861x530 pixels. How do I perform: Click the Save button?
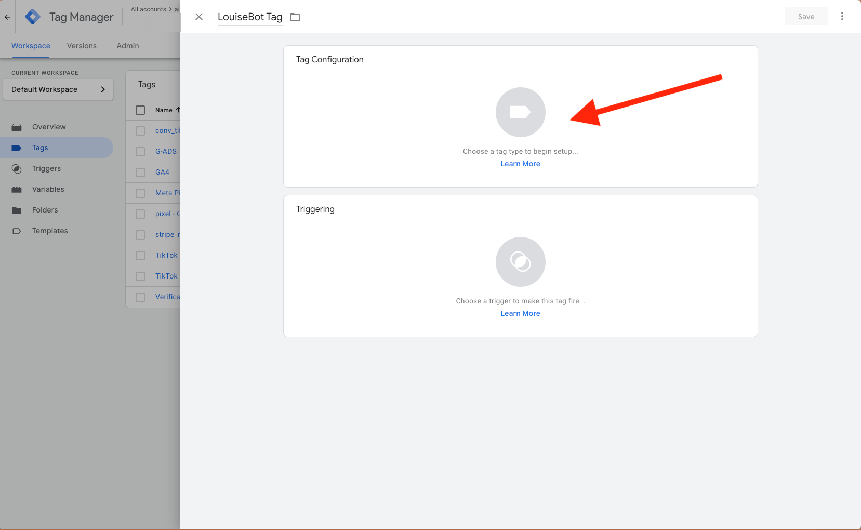pyautogui.click(x=806, y=17)
